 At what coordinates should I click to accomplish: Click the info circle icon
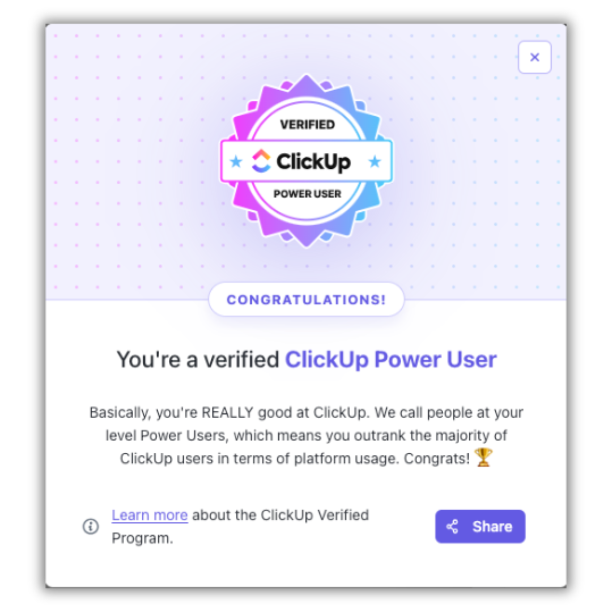91,526
